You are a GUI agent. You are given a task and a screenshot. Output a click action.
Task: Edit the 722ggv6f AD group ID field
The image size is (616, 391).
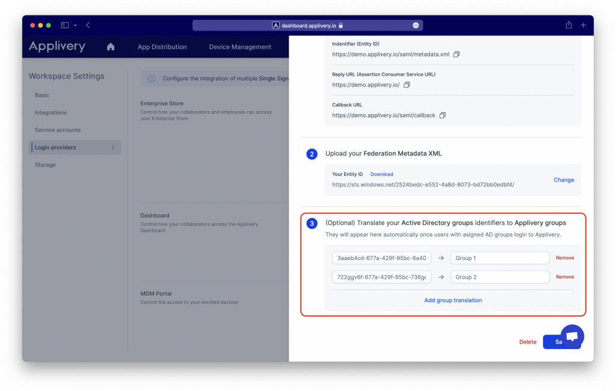[381, 277]
